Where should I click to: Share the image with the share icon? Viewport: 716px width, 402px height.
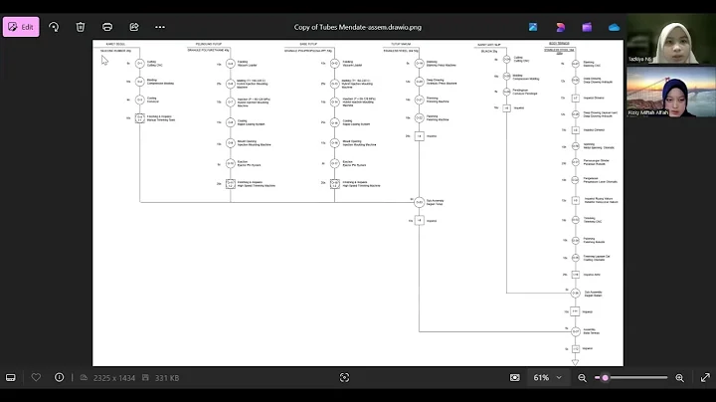134,27
